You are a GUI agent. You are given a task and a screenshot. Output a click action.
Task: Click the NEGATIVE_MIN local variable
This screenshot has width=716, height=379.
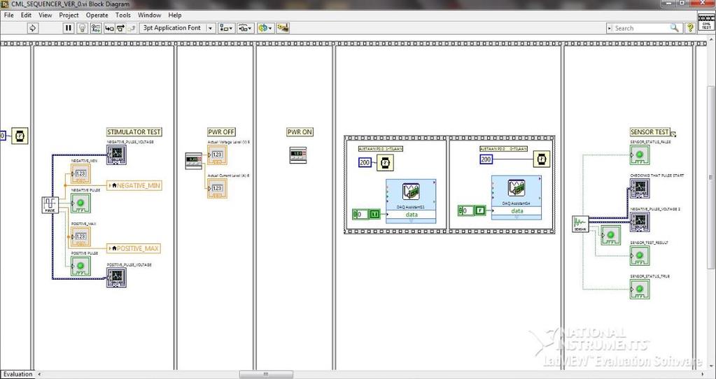(x=134, y=185)
